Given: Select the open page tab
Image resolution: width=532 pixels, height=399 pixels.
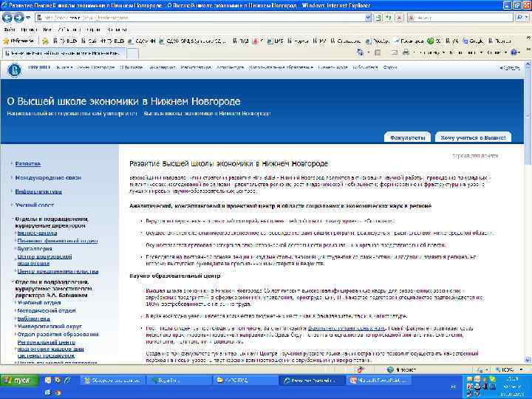Looking at the screenshot, I should click(64, 53).
